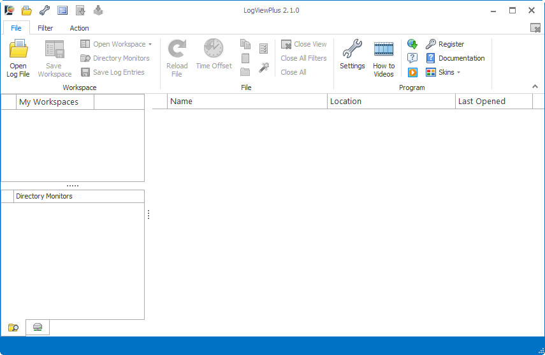Switch to the File ribbon tab

[x=16, y=28]
